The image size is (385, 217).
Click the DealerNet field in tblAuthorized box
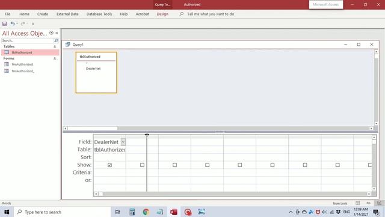pyautogui.click(x=93, y=69)
